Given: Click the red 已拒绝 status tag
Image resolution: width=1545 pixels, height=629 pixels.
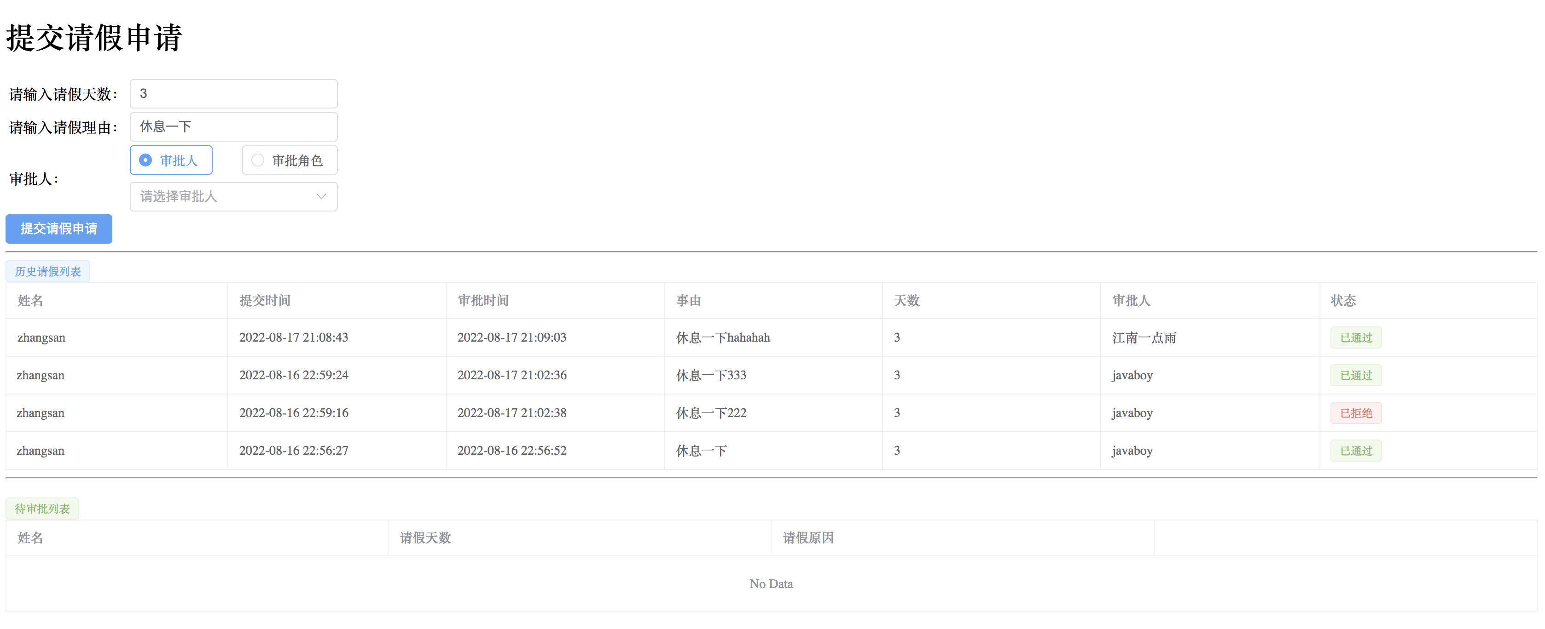Looking at the screenshot, I should point(1355,413).
